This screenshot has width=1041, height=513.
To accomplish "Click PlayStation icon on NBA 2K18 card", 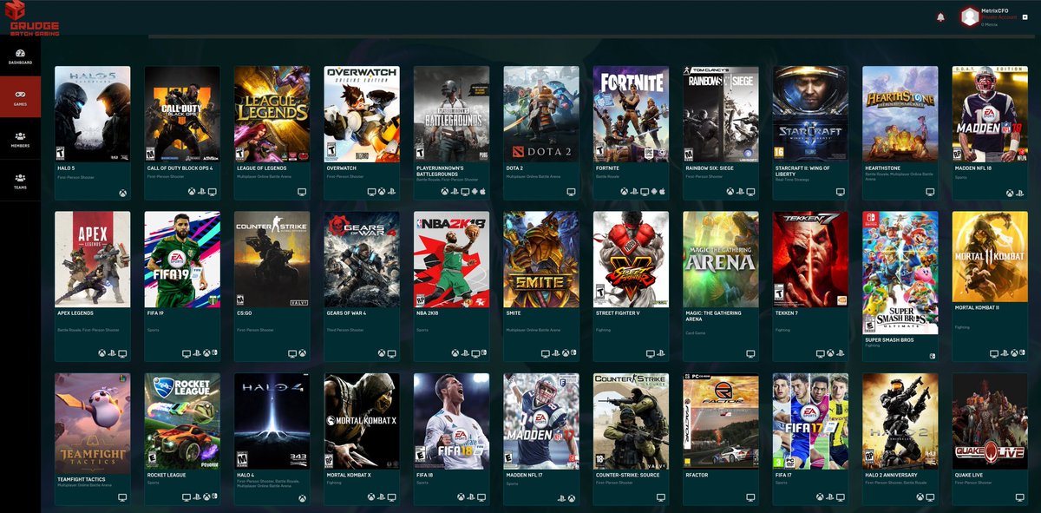I will pyautogui.click(x=465, y=354).
